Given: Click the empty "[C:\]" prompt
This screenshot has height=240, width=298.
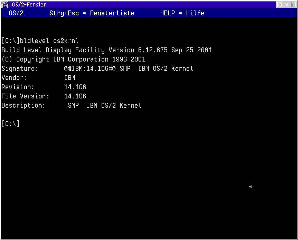Looking at the screenshot, I should [x=10, y=124].
